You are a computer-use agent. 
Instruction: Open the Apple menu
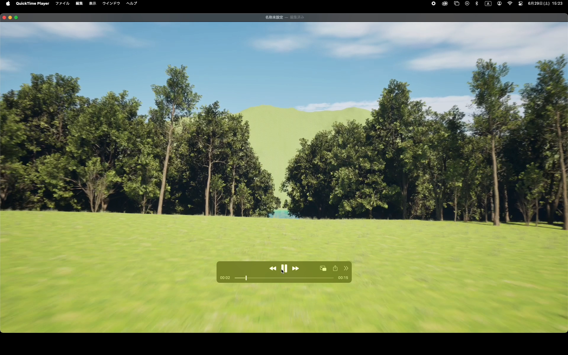pos(8,4)
